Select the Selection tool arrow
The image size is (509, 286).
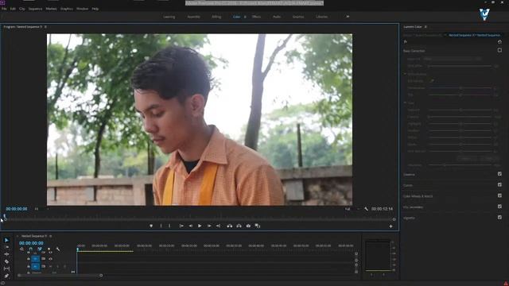pos(6,240)
